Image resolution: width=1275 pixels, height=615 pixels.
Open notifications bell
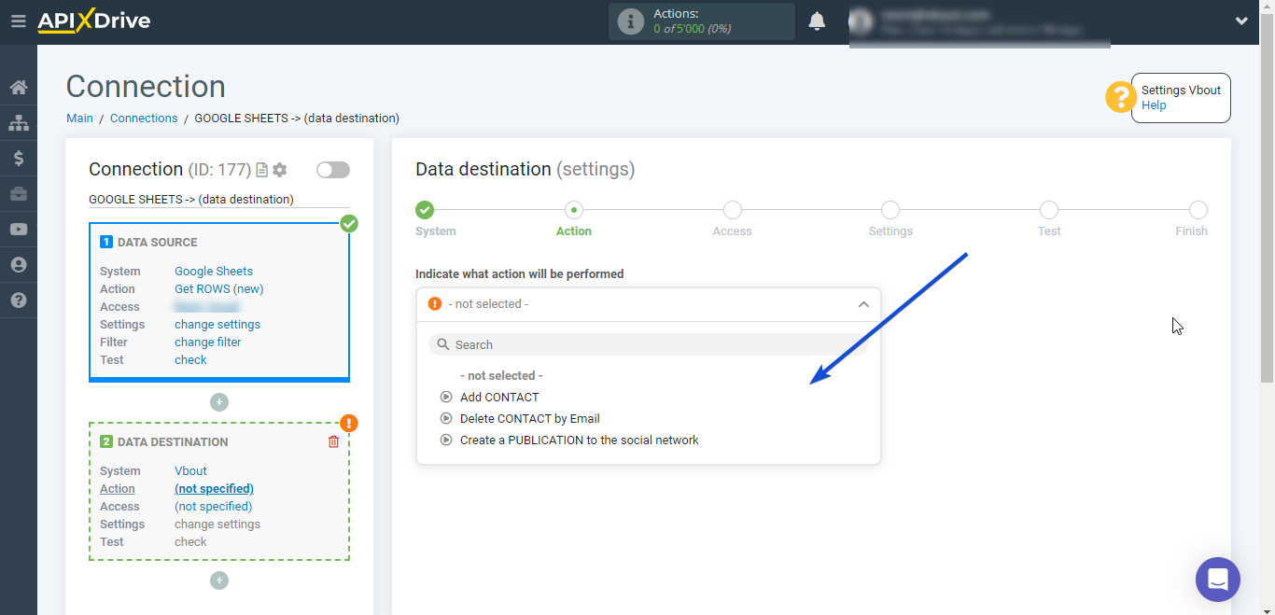[817, 21]
